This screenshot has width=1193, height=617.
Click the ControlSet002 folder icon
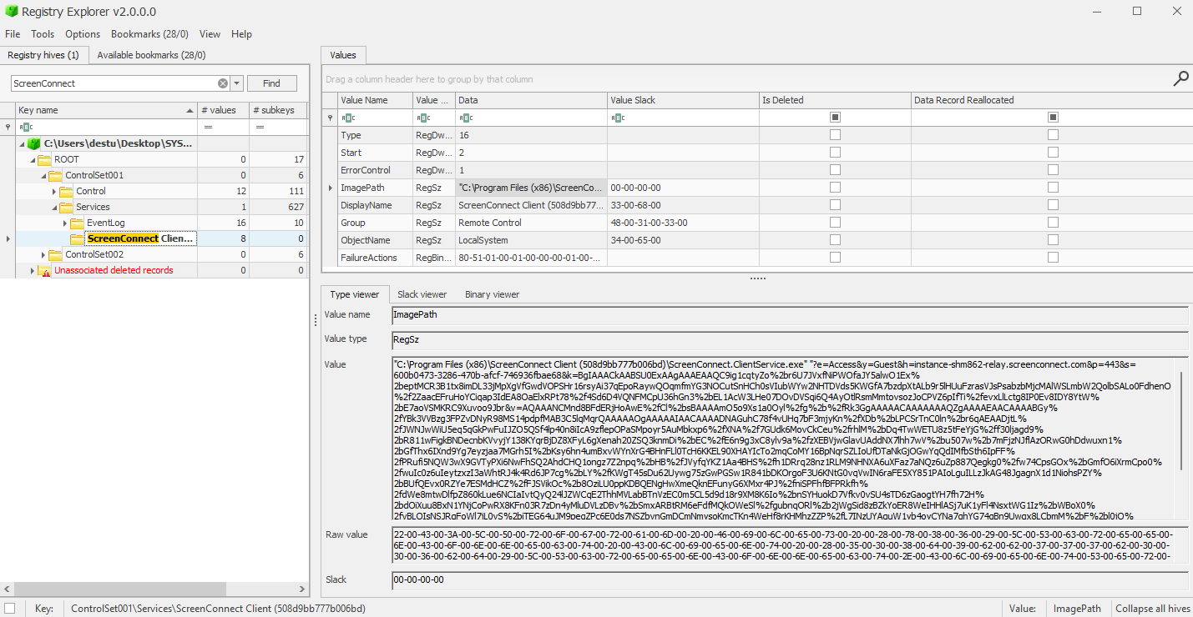click(x=56, y=254)
